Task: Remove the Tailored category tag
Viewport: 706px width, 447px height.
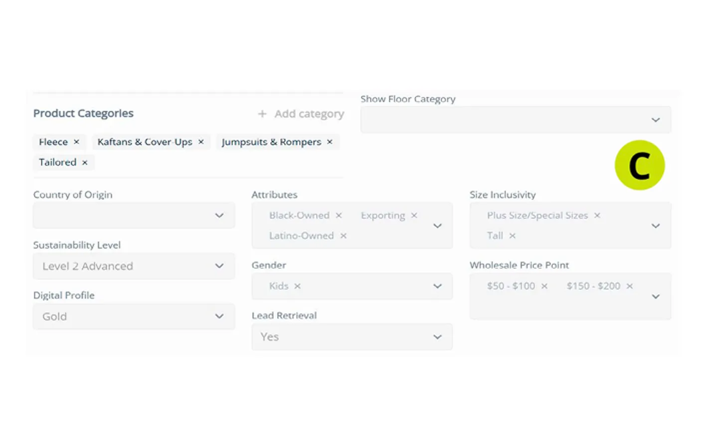Action: (85, 163)
